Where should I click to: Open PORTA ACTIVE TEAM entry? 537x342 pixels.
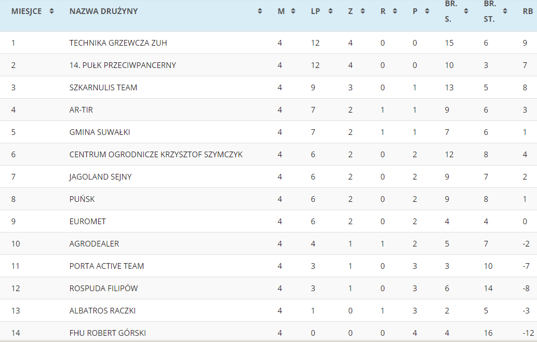coord(106,266)
